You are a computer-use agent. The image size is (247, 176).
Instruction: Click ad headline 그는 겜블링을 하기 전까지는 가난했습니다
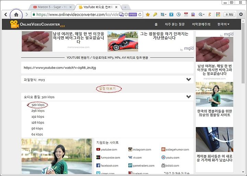pos(164,36)
